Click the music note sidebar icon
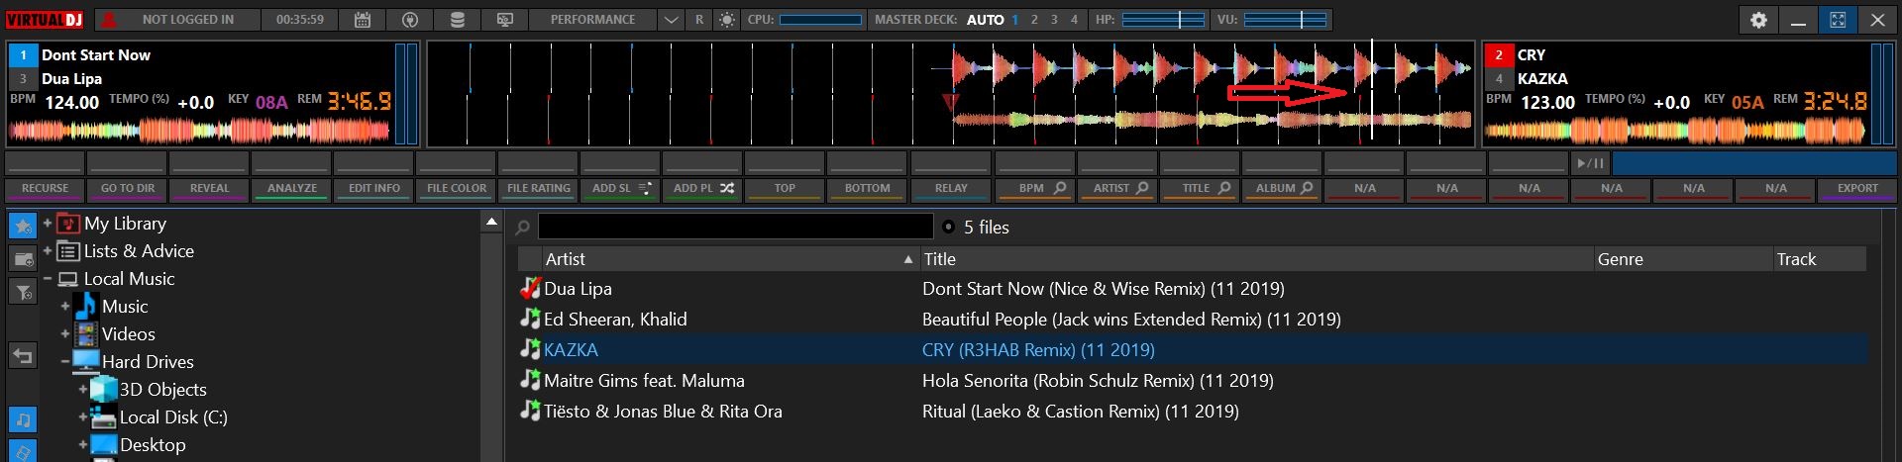 pyautogui.click(x=23, y=420)
